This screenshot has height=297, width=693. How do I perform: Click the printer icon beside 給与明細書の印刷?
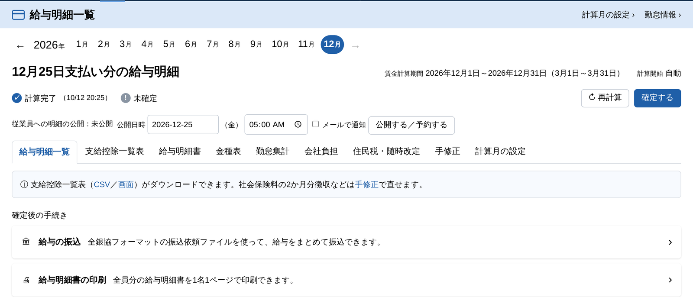coord(26,280)
